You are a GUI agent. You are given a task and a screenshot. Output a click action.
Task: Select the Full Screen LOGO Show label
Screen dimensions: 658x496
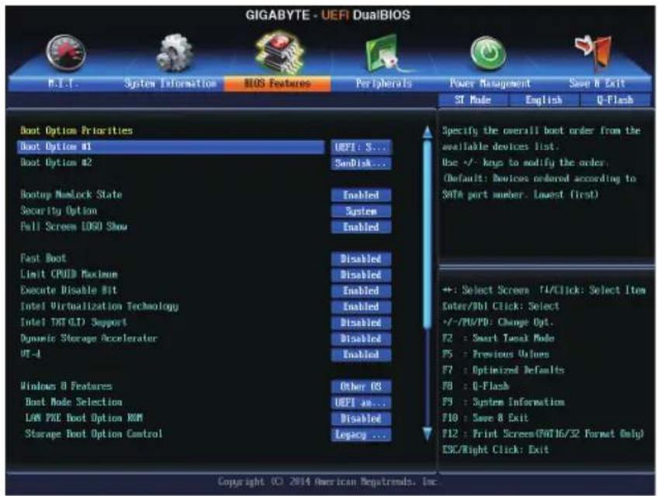click(x=74, y=227)
